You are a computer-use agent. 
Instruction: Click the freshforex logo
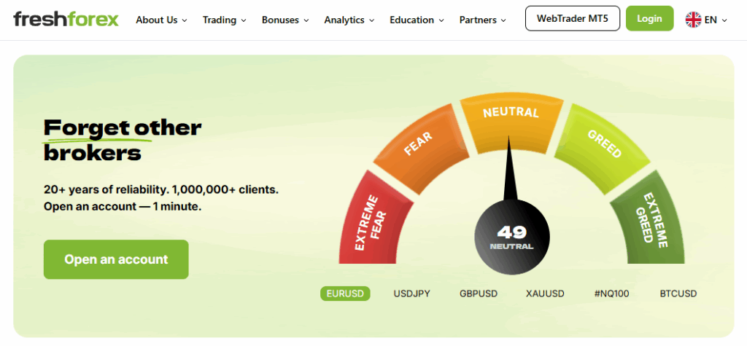pos(66,20)
